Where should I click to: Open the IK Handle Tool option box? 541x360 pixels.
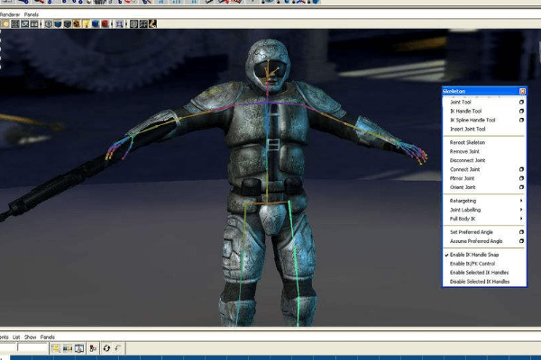tap(521, 111)
